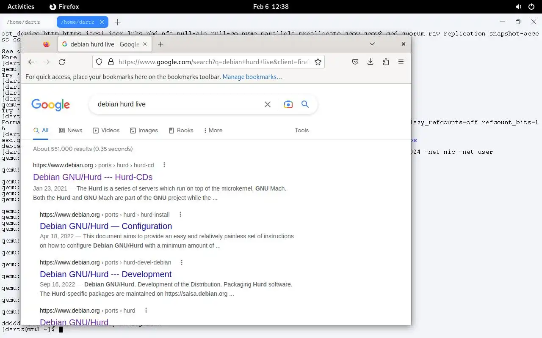Screen dimensions: 542x338
Task: Reload the Google search page
Action: tap(62, 62)
